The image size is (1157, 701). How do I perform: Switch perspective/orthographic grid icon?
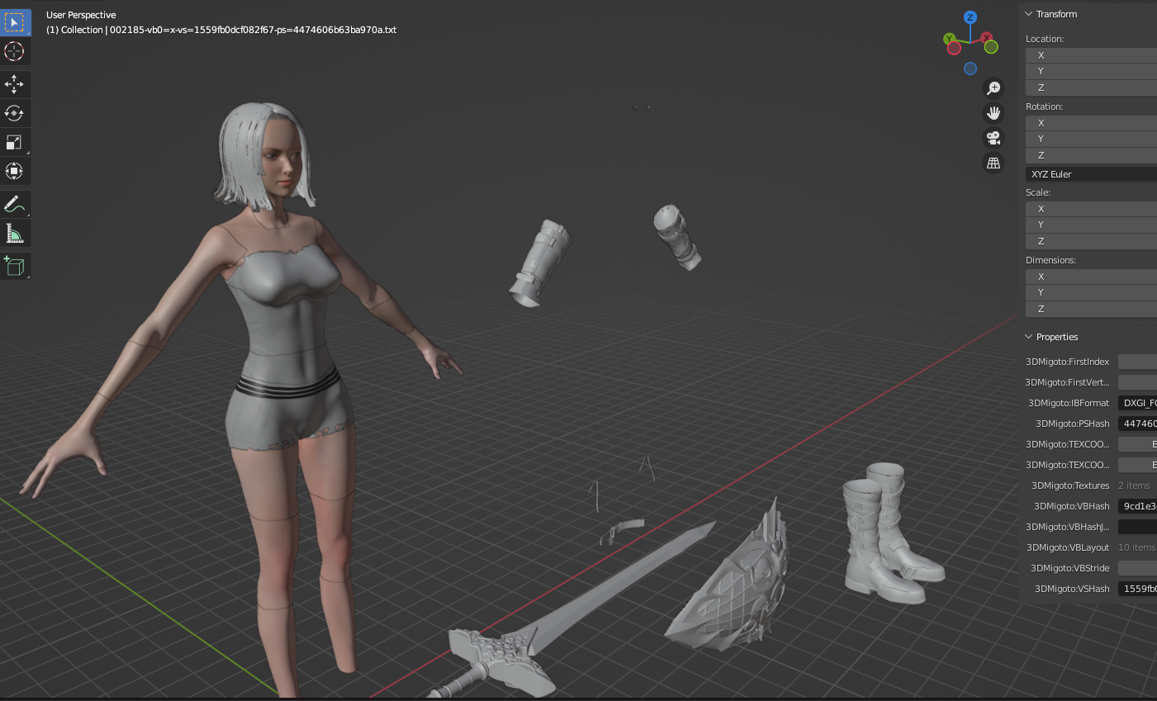(993, 163)
